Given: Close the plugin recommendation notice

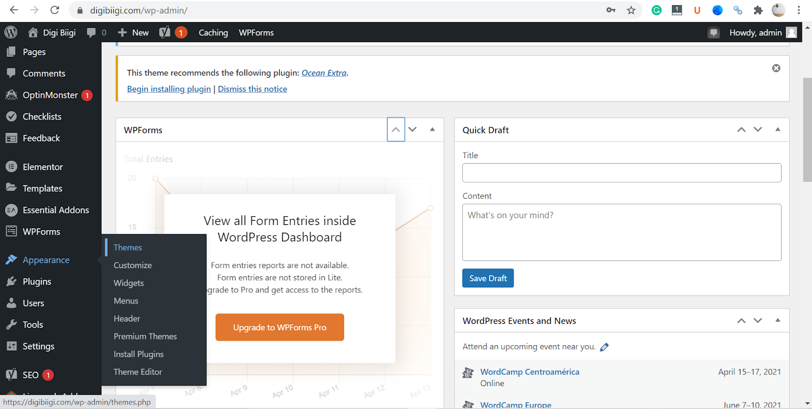Looking at the screenshot, I should tap(776, 68).
